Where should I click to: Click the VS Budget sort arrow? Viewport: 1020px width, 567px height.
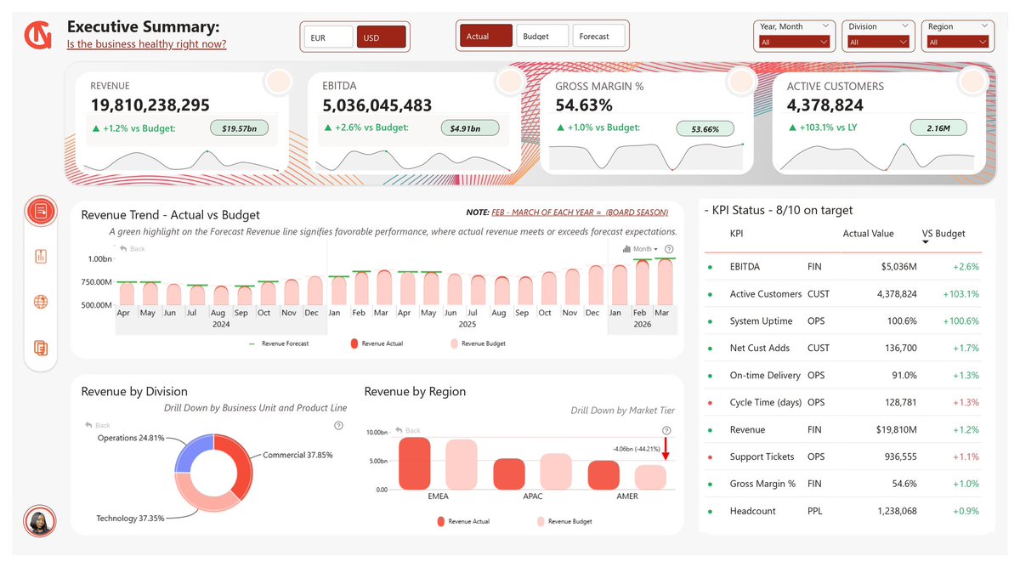(x=926, y=243)
